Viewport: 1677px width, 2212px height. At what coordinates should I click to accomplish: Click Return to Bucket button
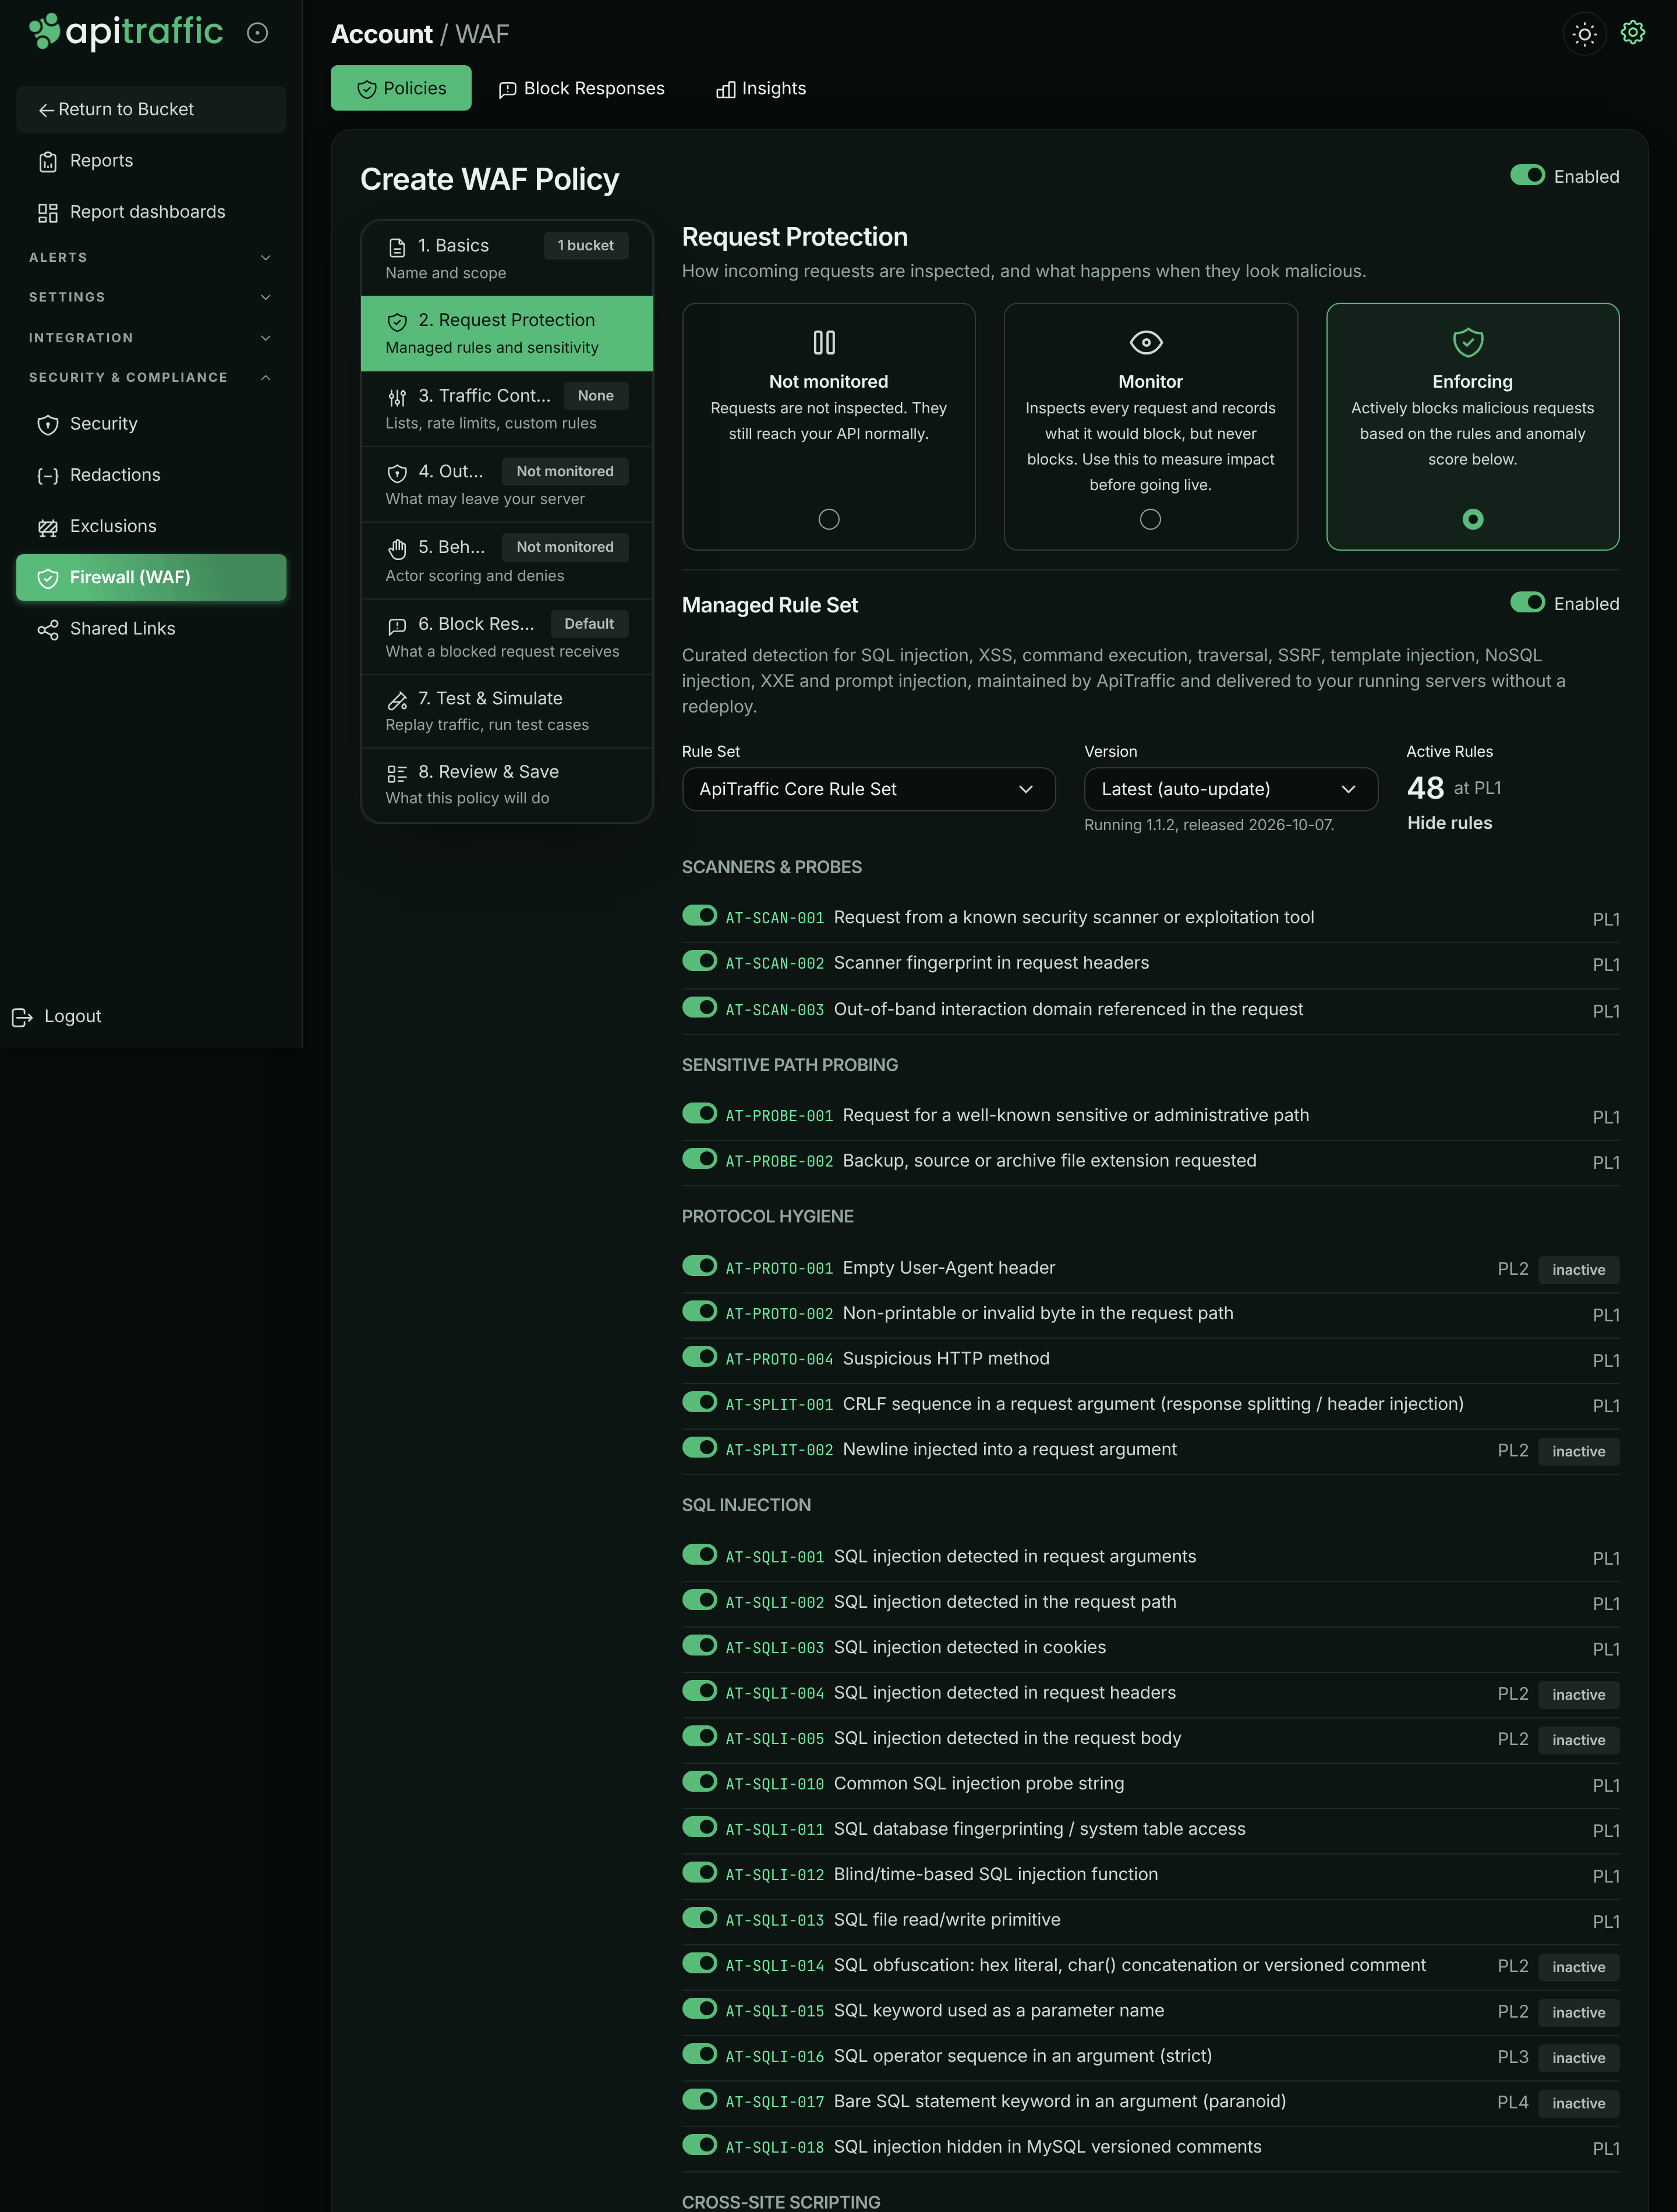point(150,109)
